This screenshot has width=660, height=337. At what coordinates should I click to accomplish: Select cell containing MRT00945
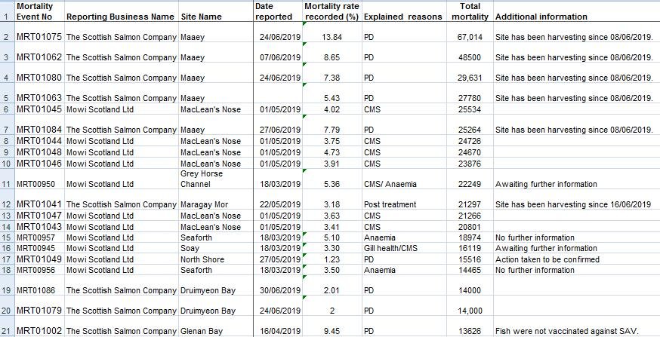[39, 248]
